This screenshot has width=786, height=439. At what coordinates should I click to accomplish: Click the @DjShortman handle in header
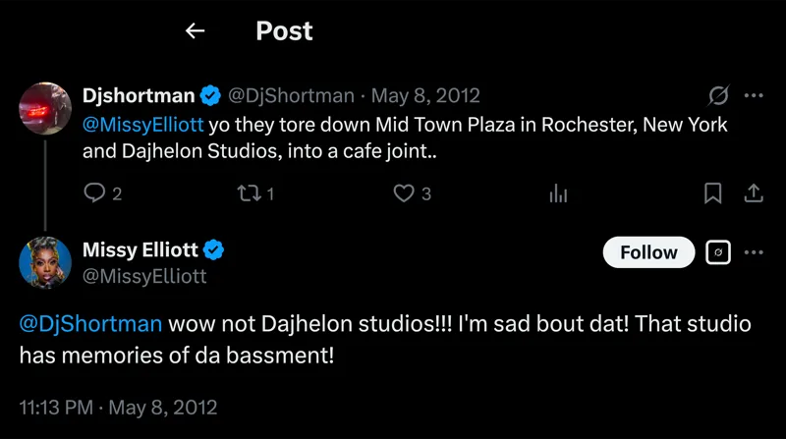click(x=291, y=96)
